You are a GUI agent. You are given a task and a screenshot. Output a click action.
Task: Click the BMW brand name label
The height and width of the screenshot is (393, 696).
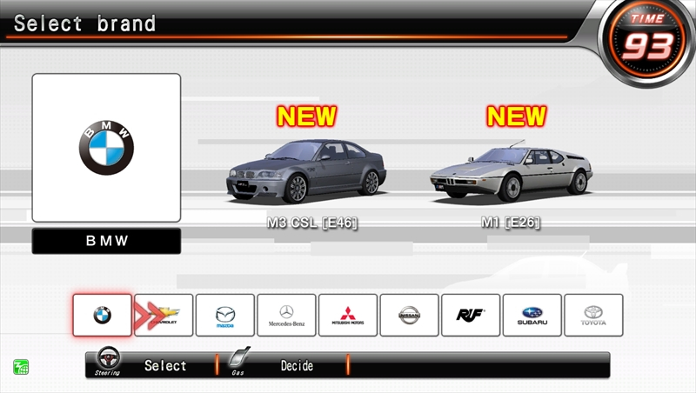click(x=106, y=241)
